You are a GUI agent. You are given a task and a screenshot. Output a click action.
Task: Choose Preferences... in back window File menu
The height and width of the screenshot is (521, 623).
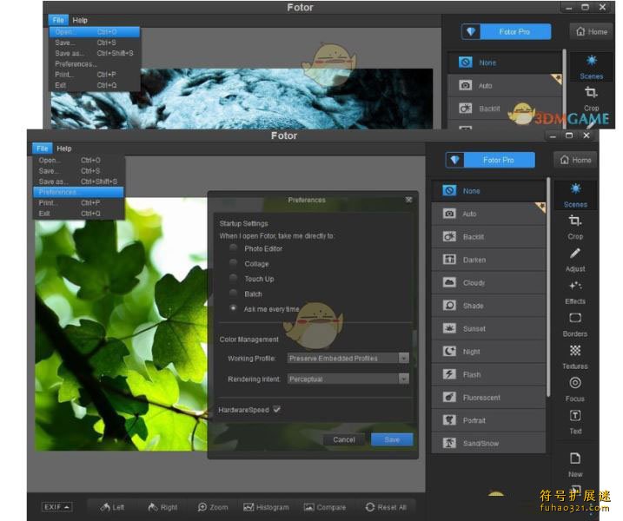[95, 64]
